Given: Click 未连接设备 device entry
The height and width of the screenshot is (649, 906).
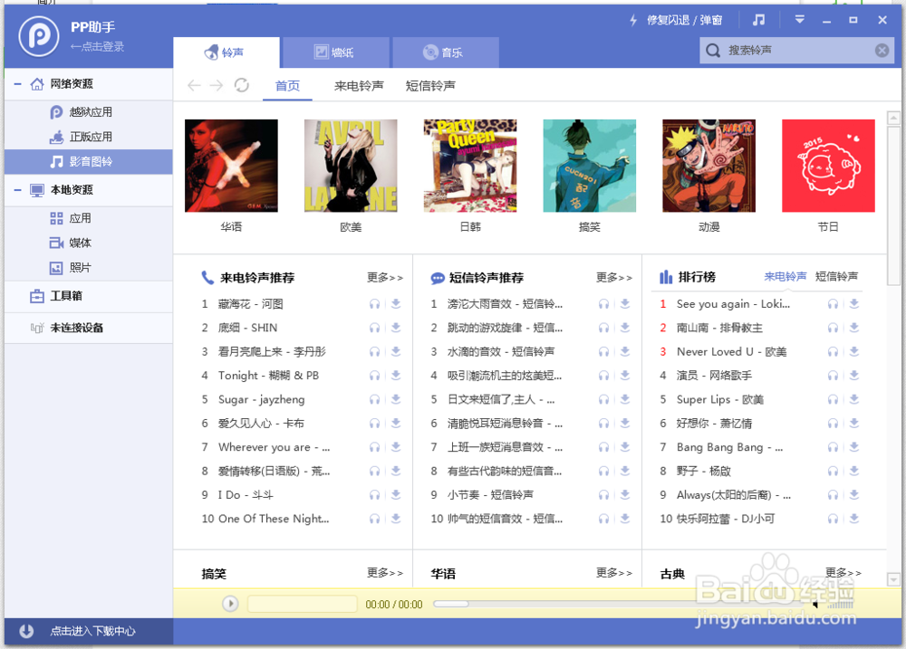Looking at the screenshot, I should 89,328.
